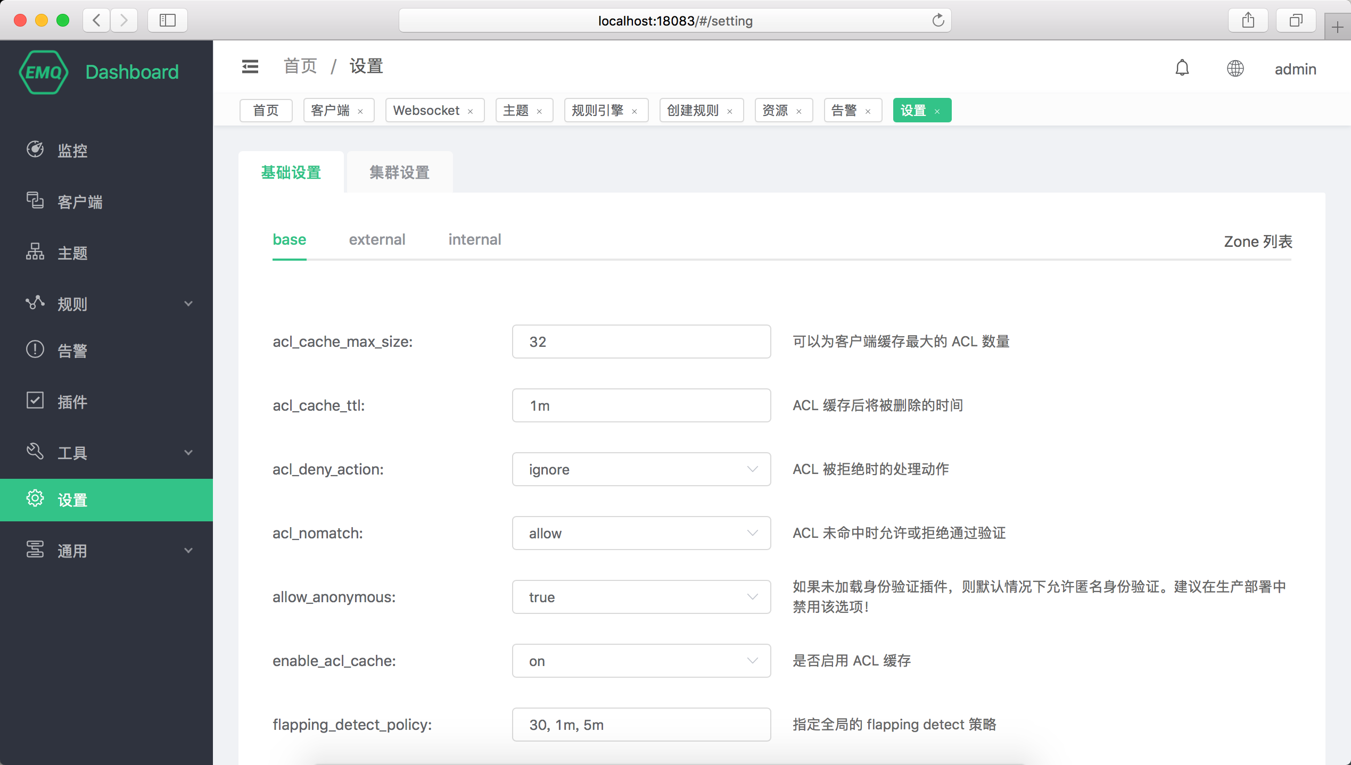Screen dimensions: 1351x765
Task: Close the Websocket tag tab
Action: (x=471, y=111)
